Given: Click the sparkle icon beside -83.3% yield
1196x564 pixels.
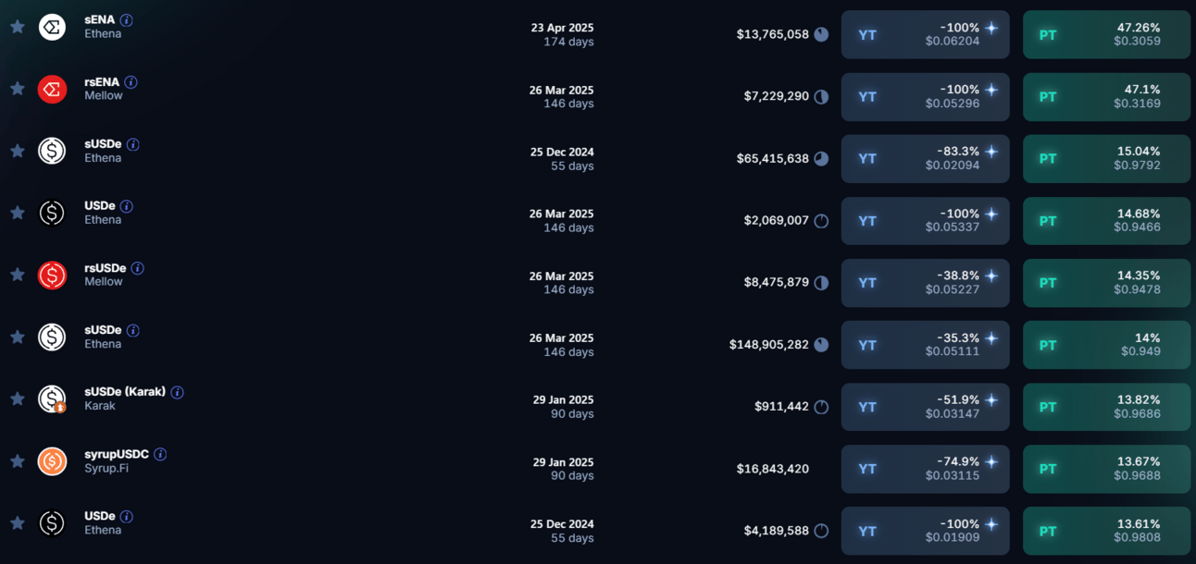Looking at the screenshot, I should (x=991, y=152).
